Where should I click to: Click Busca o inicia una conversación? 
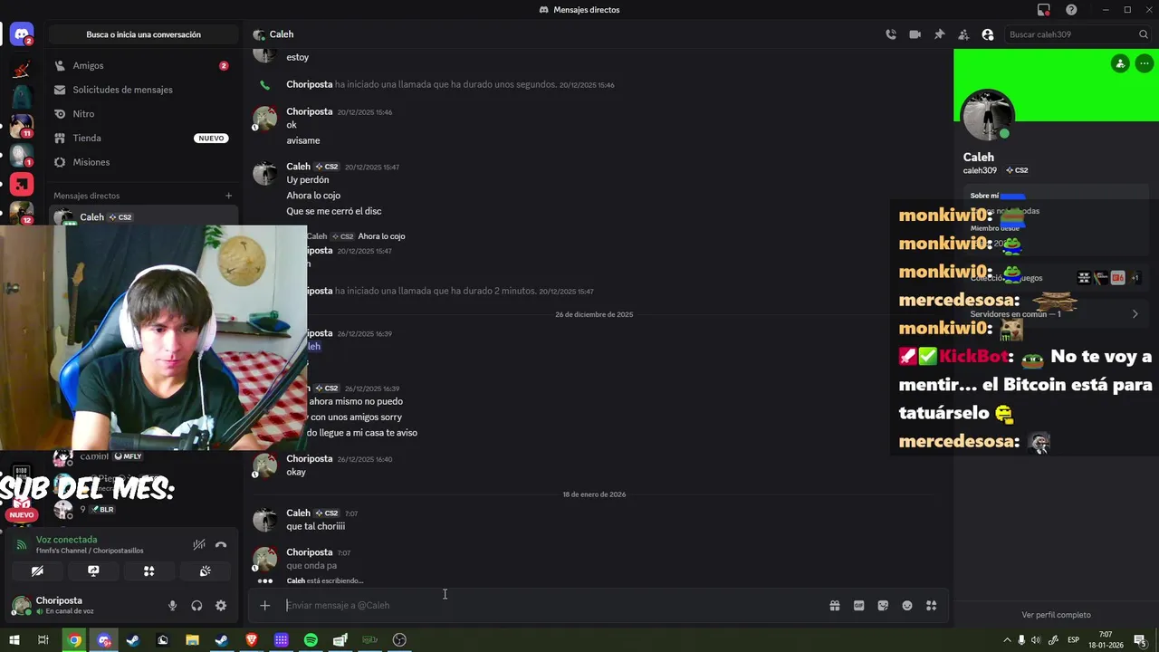click(x=144, y=34)
